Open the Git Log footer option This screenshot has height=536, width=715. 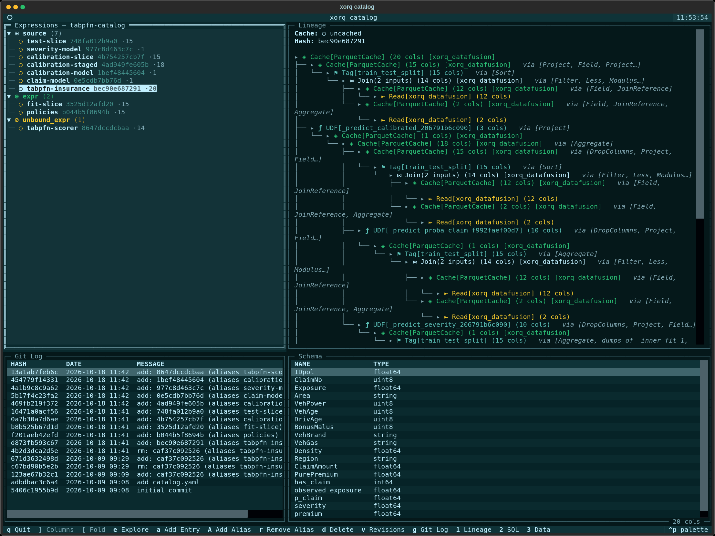pyautogui.click(x=430, y=530)
